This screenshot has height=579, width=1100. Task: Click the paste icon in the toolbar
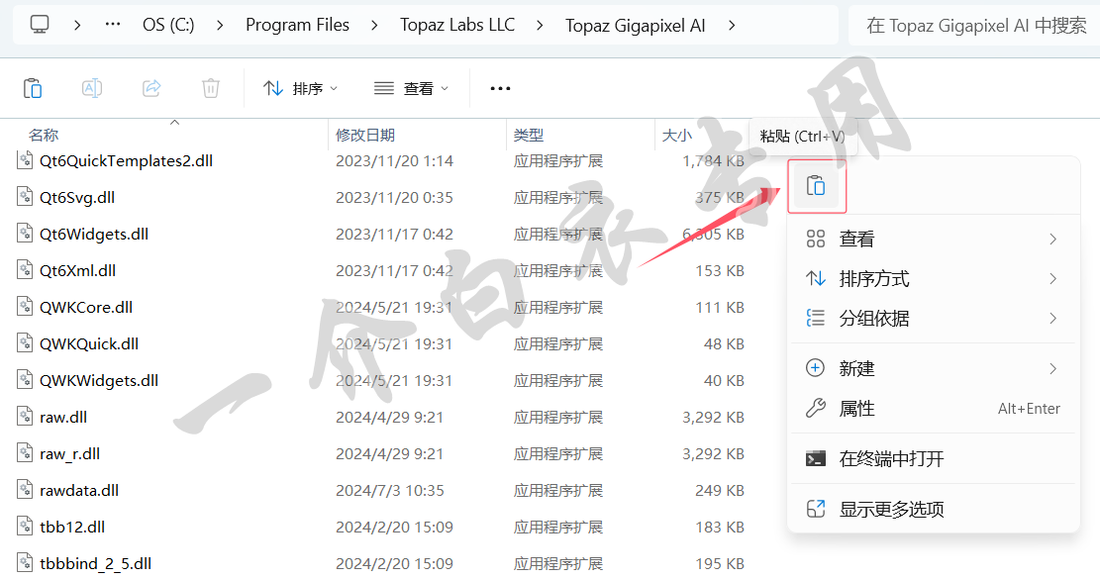click(33, 88)
